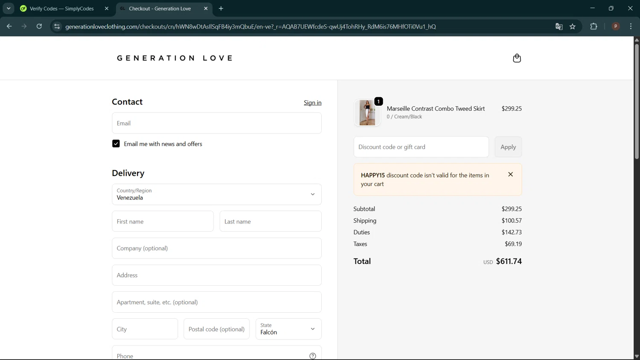Close the Checkout Generation Love tab
This screenshot has height=360, width=640.
(x=206, y=9)
